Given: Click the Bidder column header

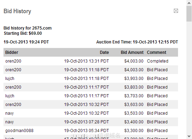Looking at the screenshot, I should [12, 52].
